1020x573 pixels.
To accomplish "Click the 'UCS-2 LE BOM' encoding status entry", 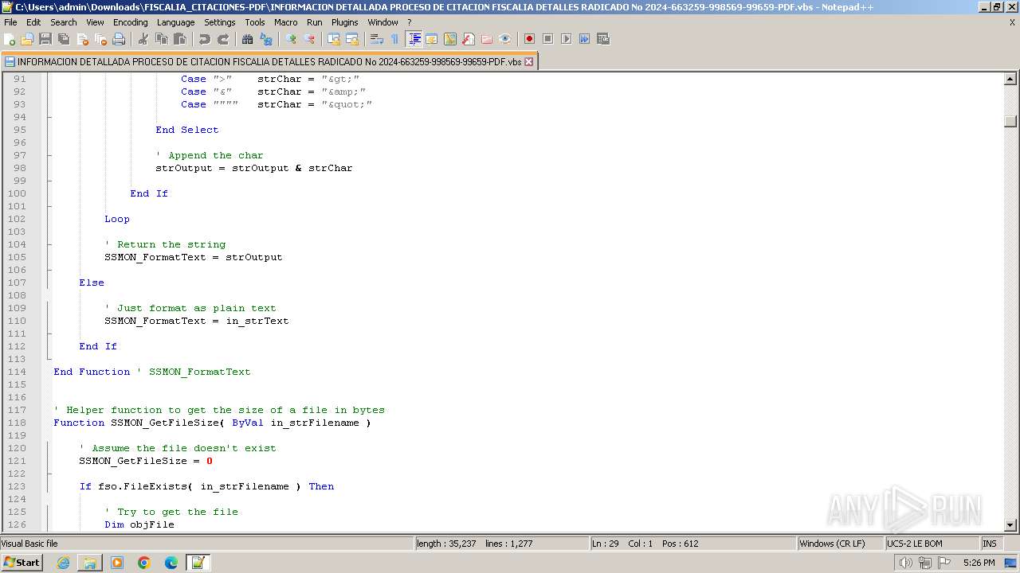I will pyautogui.click(x=931, y=544).
